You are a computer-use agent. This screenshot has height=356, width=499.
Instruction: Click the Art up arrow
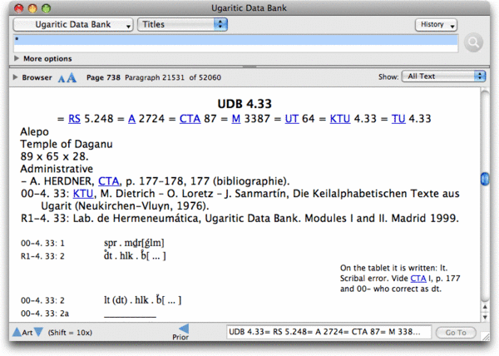(x=17, y=332)
